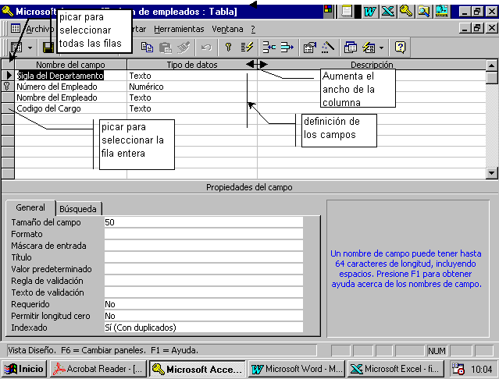Image resolution: width=499 pixels, height=379 pixels.
Task: Launch Excel from the Office shortcut bar
Action: coord(388,12)
